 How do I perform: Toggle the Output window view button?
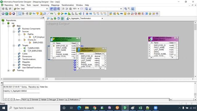(x=55, y=9)
